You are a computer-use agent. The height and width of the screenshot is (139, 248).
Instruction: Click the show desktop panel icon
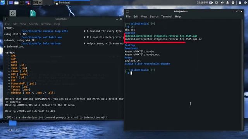tap(11, 3)
